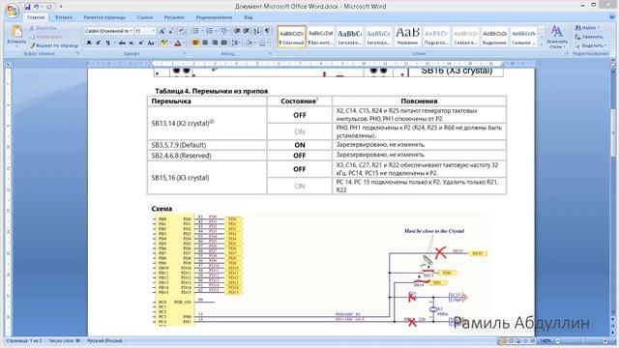Justify the paragraph text

coord(223,43)
